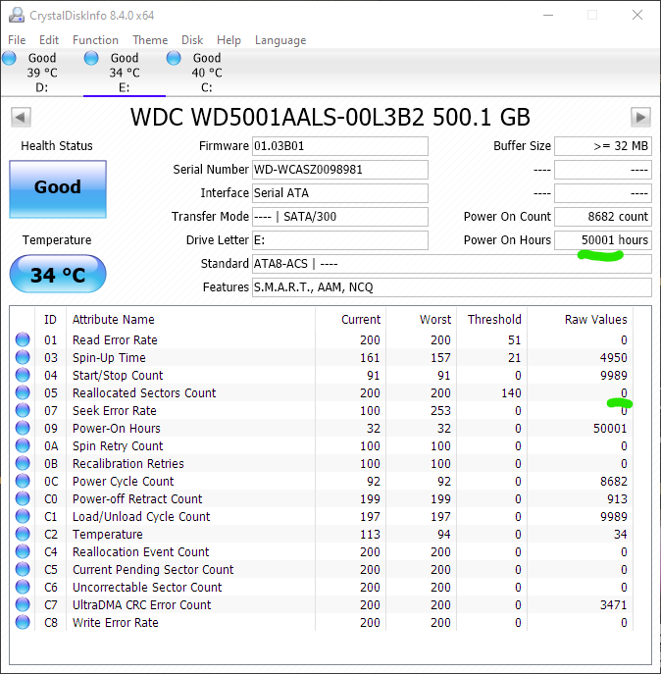Click status orb for Read Error Rate
Viewport: 661px width, 674px height.
[x=23, y=339]
